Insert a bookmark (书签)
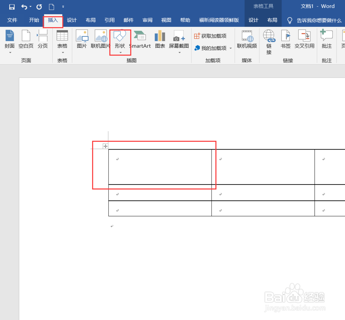 tap(286, 39)
